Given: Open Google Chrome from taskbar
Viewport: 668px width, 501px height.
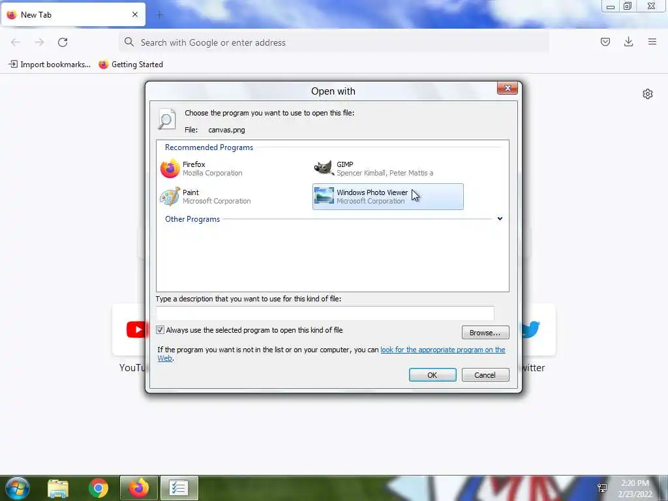Looking at the screenshot, I should [99, 488].
